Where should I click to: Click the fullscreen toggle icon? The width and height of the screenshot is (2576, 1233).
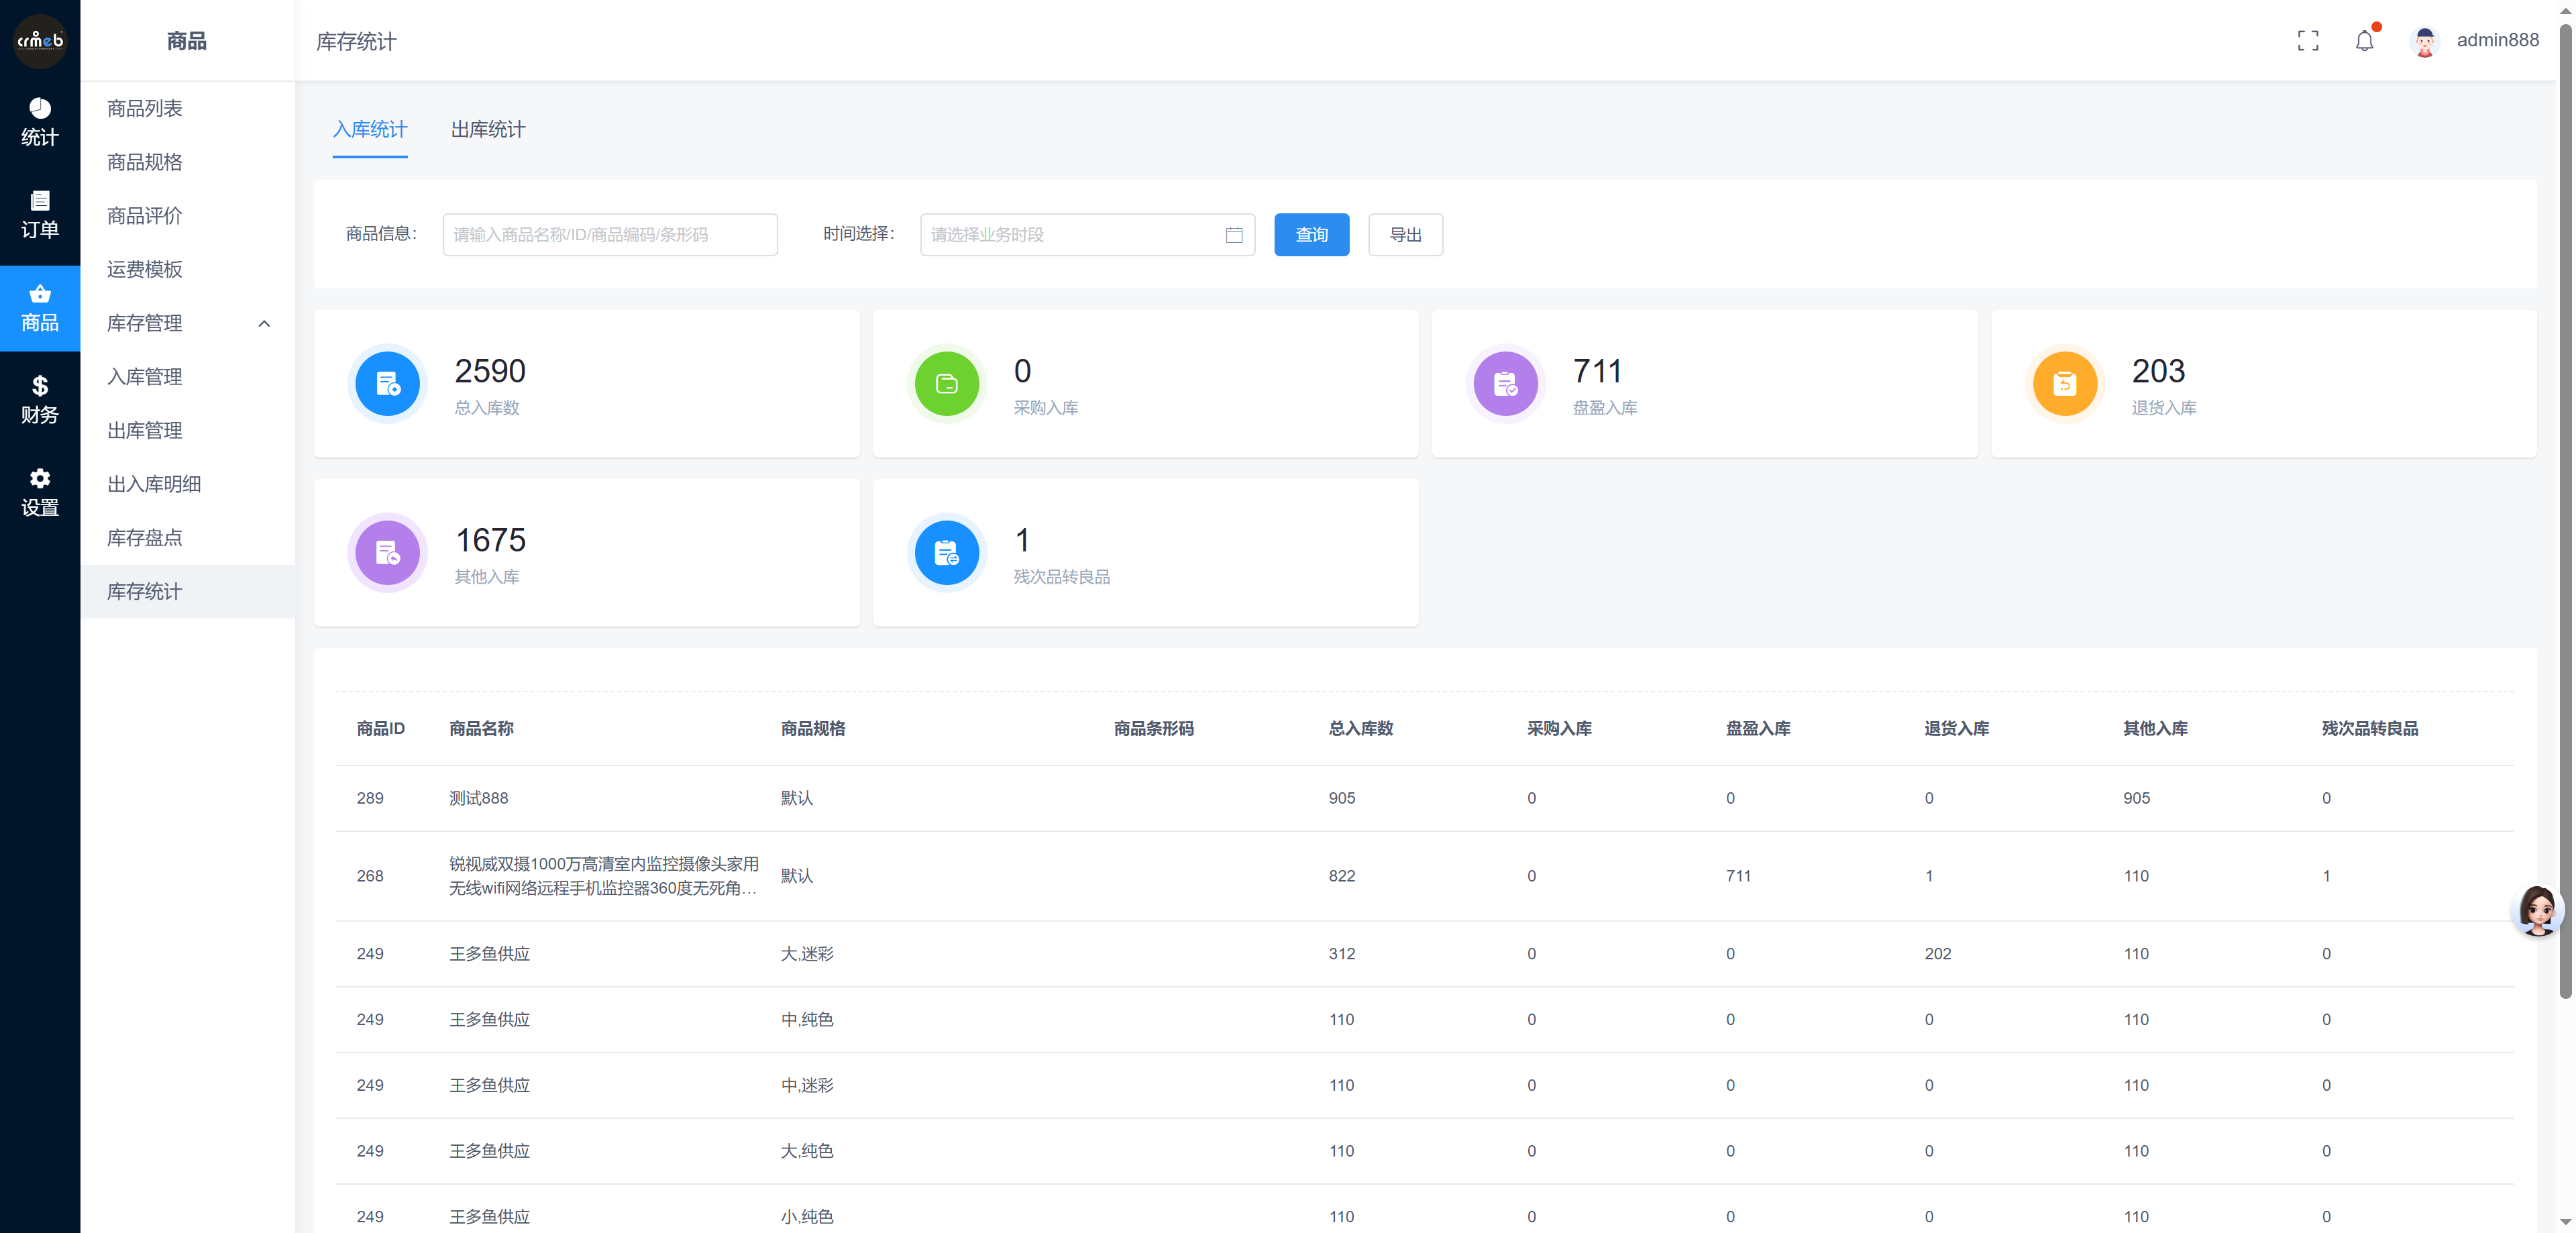click(2307, 40)
